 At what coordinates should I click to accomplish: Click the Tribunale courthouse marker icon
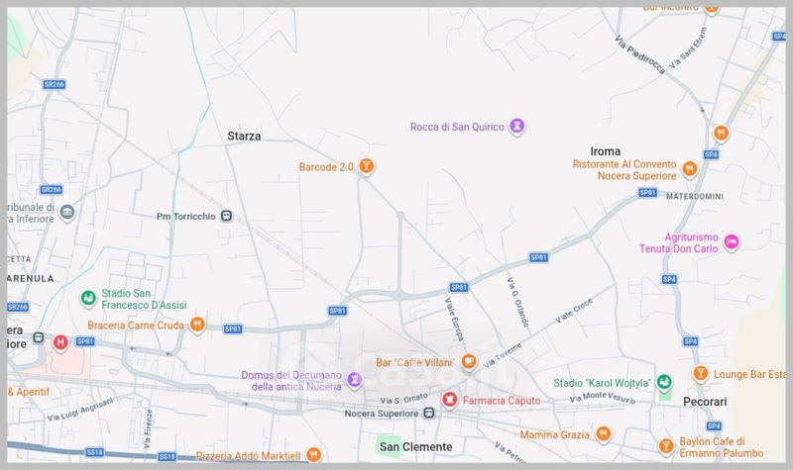pos(66,213)
